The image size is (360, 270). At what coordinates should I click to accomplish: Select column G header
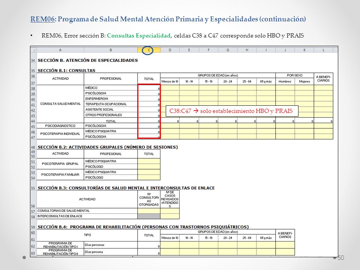228,50
